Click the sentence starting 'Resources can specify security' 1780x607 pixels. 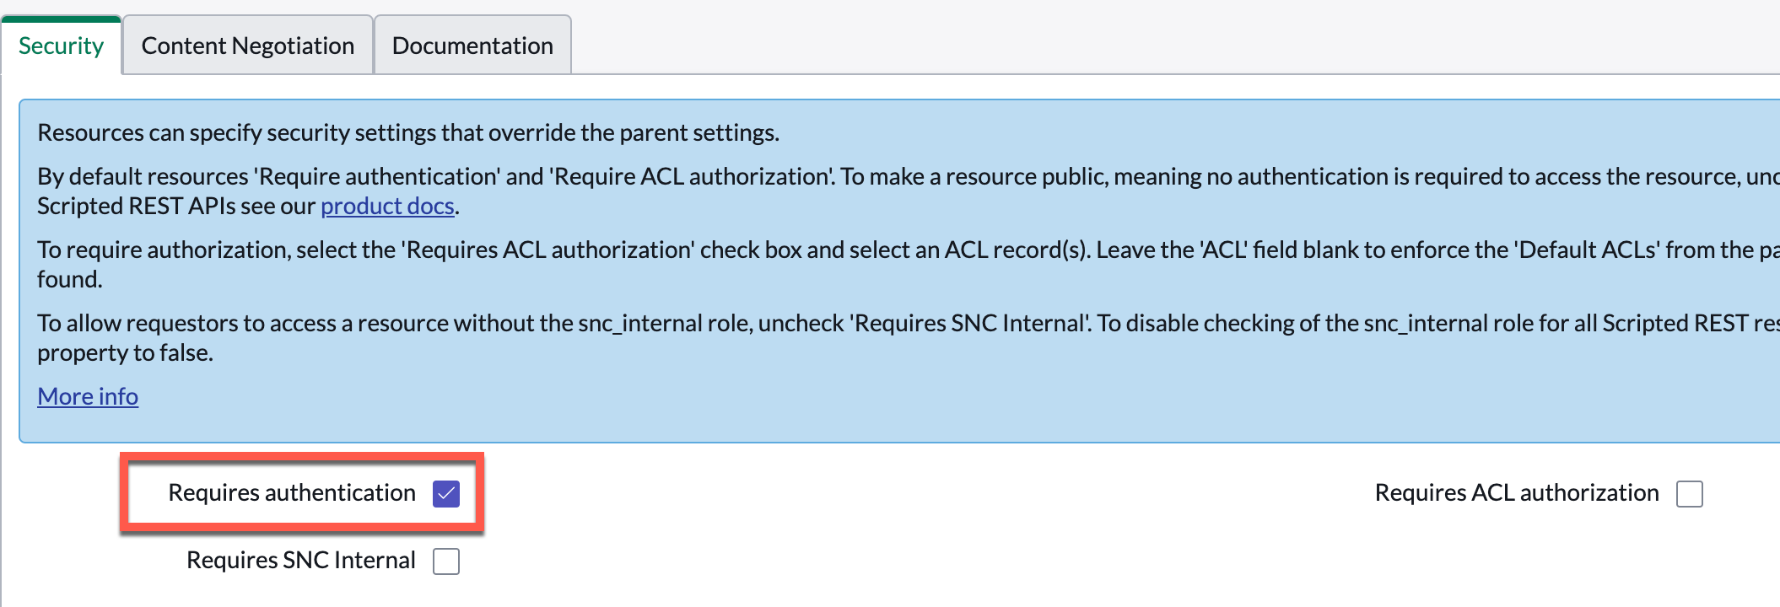408,132
